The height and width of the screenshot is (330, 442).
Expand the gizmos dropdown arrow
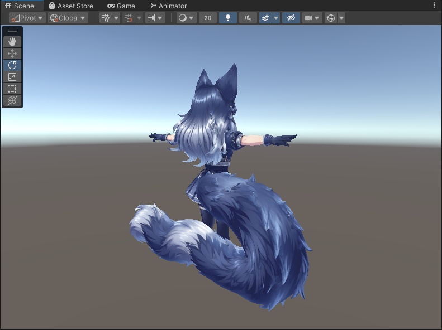point(341,18)
